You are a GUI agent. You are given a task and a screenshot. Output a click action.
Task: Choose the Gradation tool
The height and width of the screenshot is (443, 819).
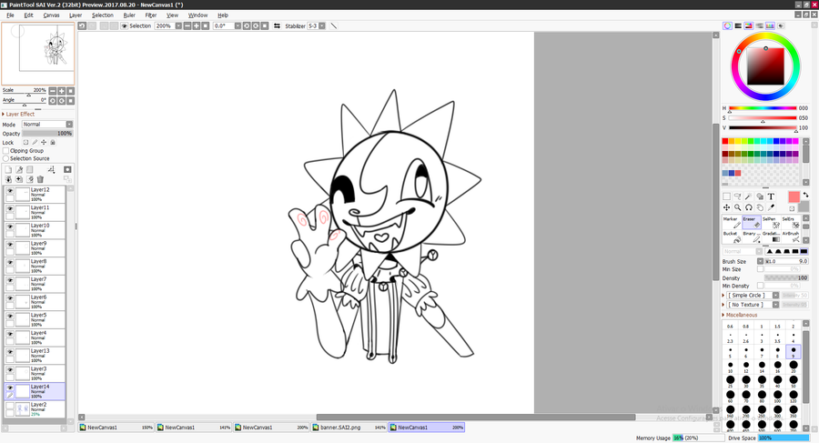click(x=771, y=237)
